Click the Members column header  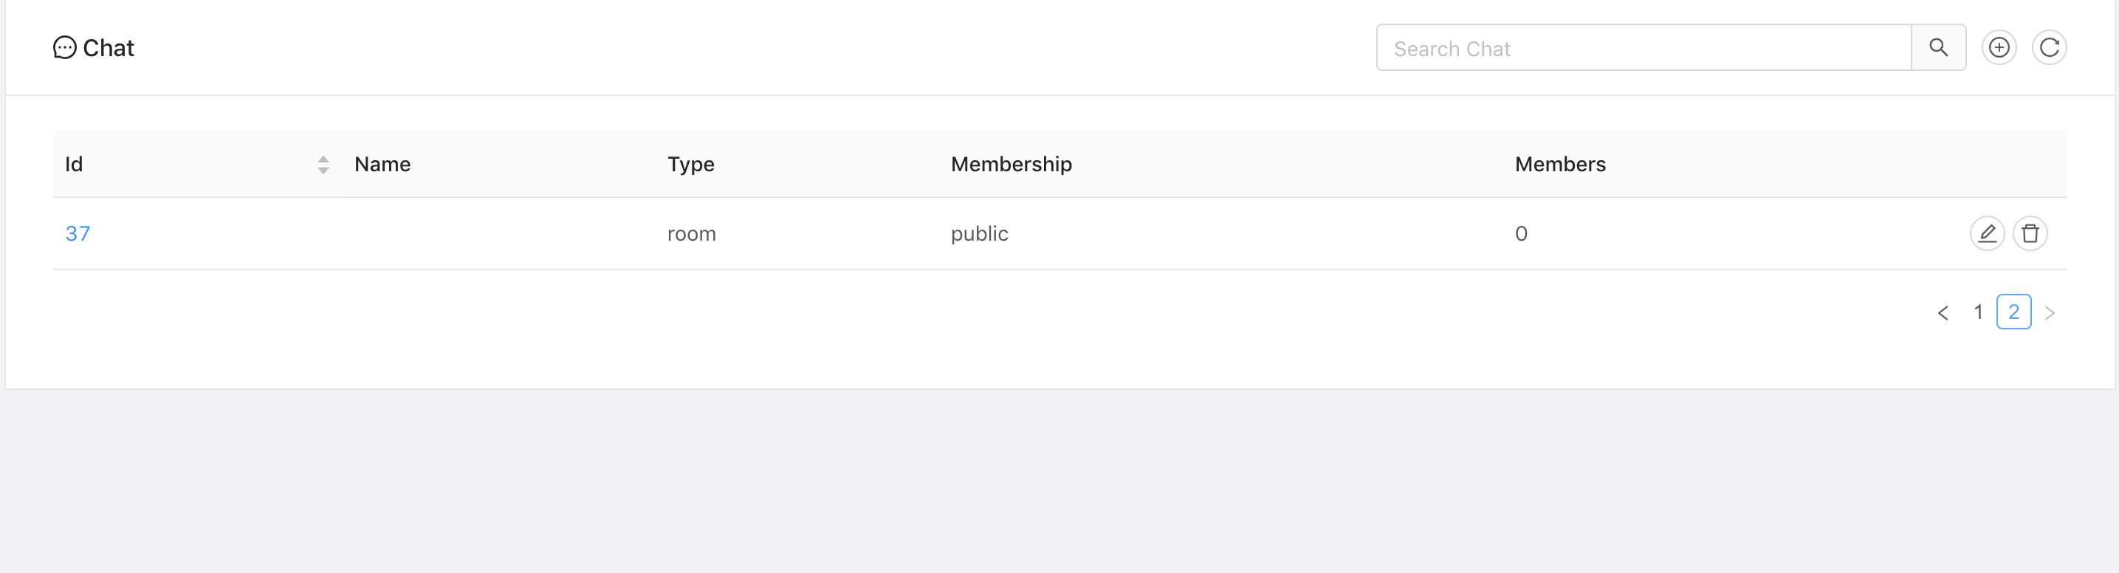[x=1559, y=164]
